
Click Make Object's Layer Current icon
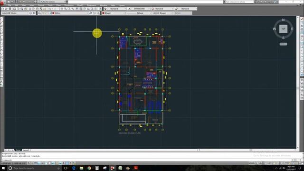(91, 13)
